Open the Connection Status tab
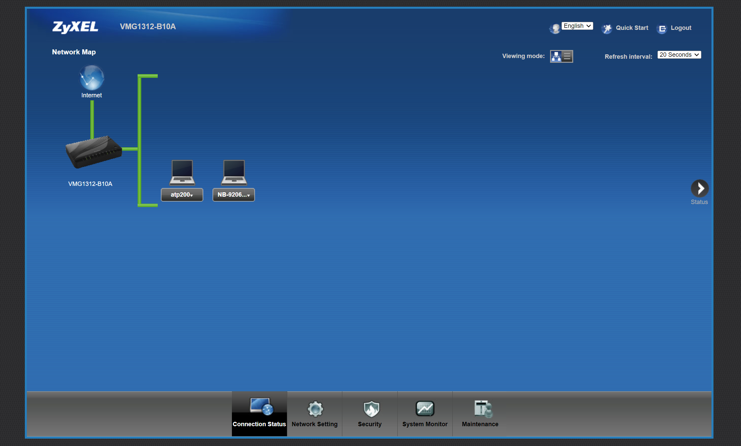Screen dimensions: 741x446 259,414
